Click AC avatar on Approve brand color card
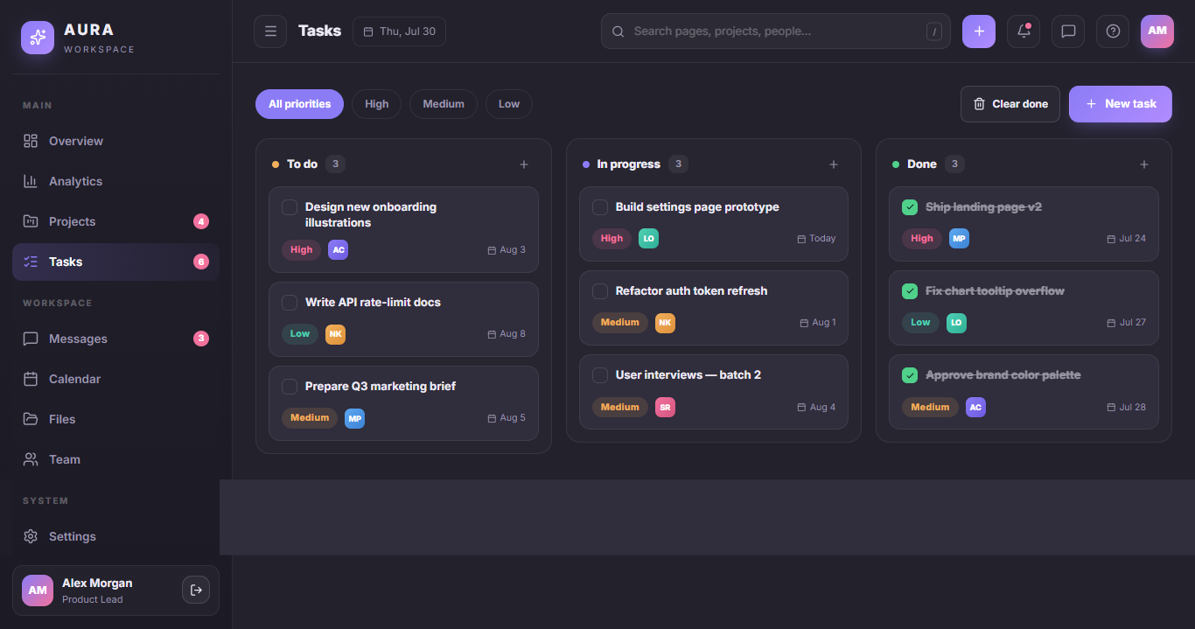 [975, 407]
